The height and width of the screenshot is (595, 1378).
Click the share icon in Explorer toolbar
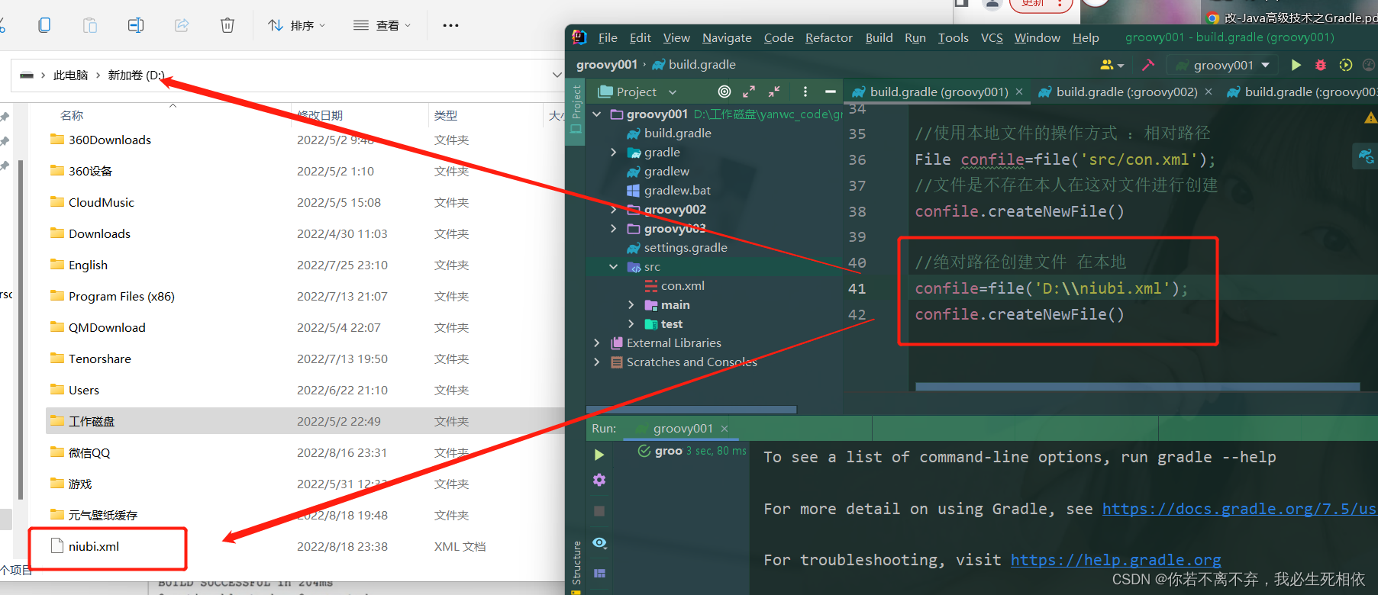[182, 25]
